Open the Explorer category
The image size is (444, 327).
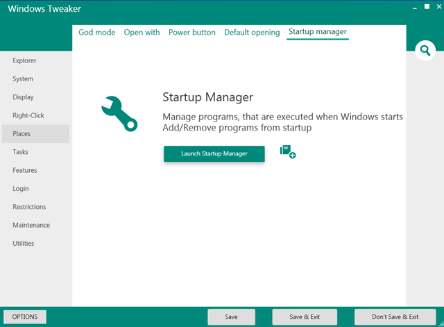point(35,60)
